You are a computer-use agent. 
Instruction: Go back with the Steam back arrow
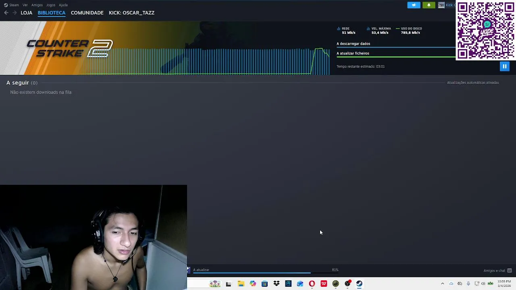click(6, 13)
